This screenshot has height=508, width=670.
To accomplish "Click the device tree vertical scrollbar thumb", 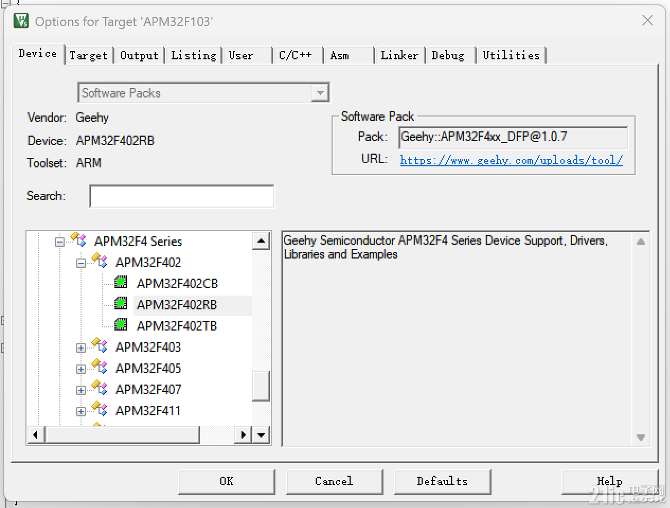I will coord(261,385).
